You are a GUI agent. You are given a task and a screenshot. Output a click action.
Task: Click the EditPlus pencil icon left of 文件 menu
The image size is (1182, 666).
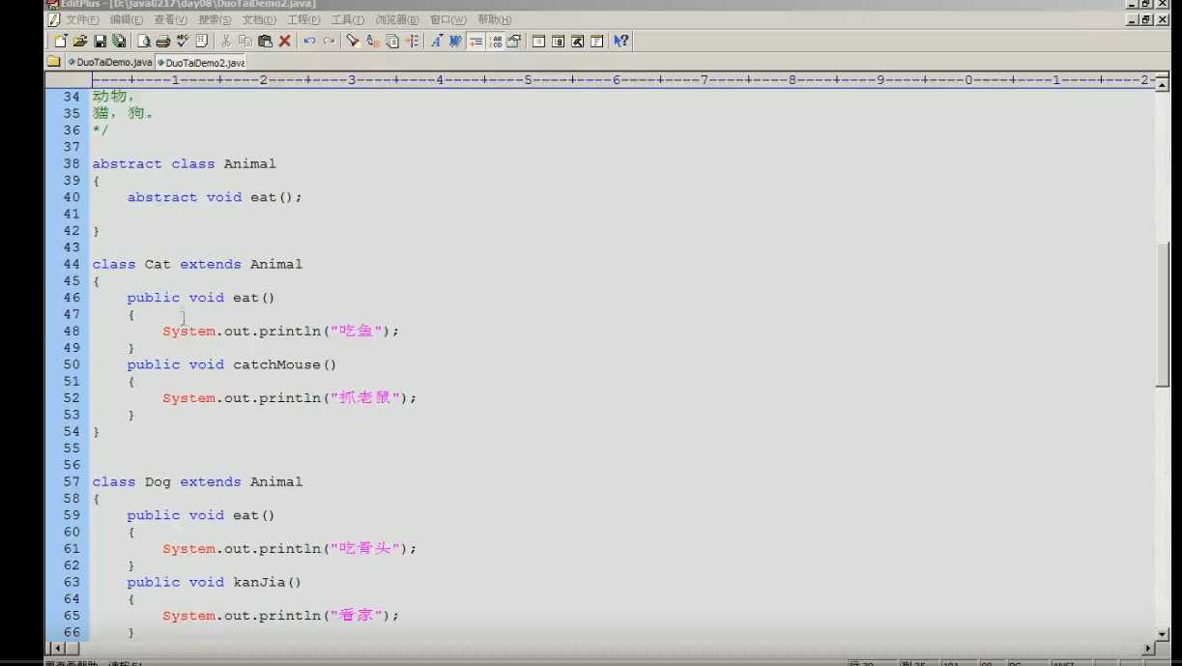[53, 19]
